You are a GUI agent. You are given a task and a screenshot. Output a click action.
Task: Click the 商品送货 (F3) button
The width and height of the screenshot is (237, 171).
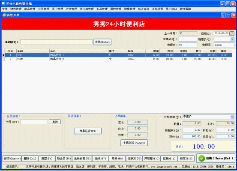88,131
